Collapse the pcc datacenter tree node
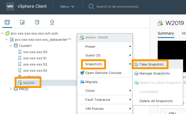 tap(6, 39)
